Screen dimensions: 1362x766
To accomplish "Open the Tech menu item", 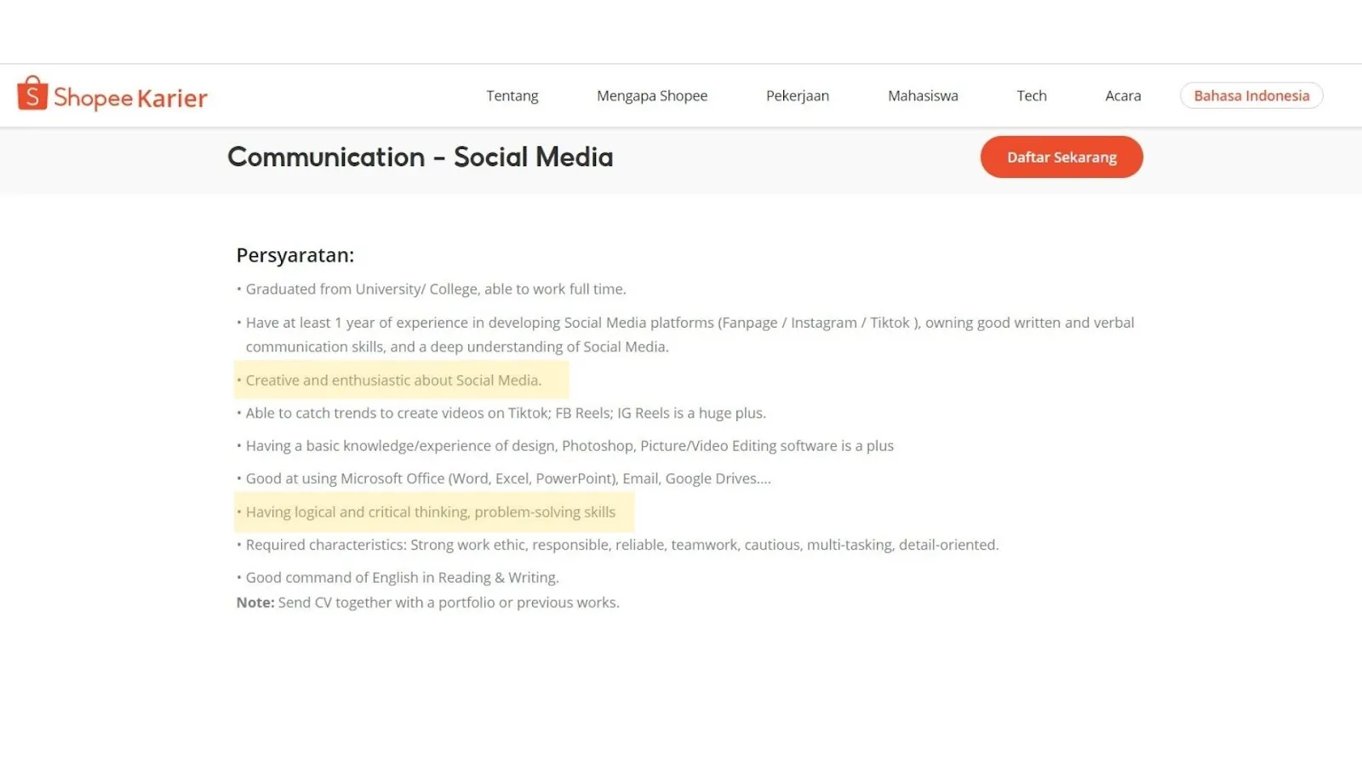I will 1031,95.
